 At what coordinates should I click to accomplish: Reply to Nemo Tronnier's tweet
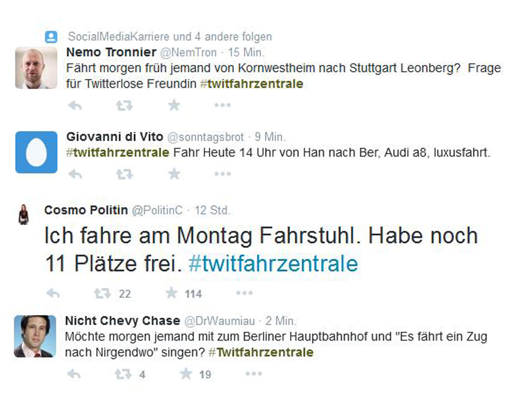[x=75, y=106]
